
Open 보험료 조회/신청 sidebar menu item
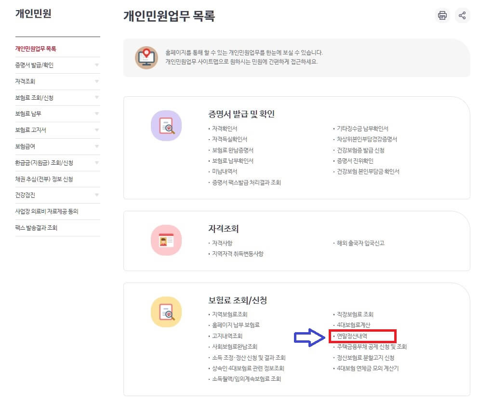(34, 98)
